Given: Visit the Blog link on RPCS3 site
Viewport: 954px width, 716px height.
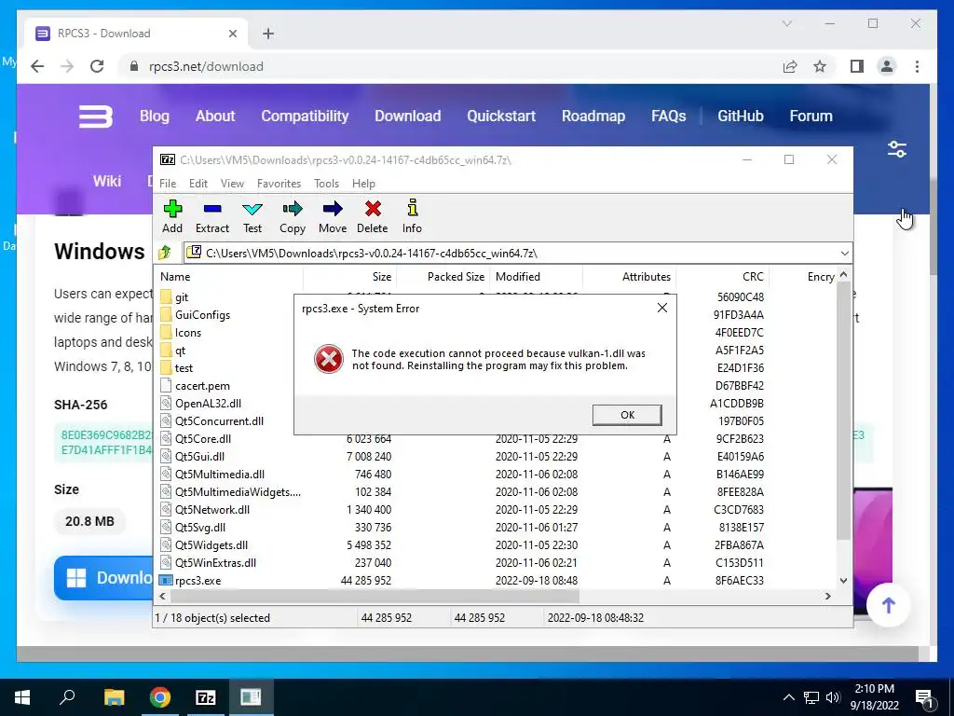Looking at the screenshot, I should 155,116.
